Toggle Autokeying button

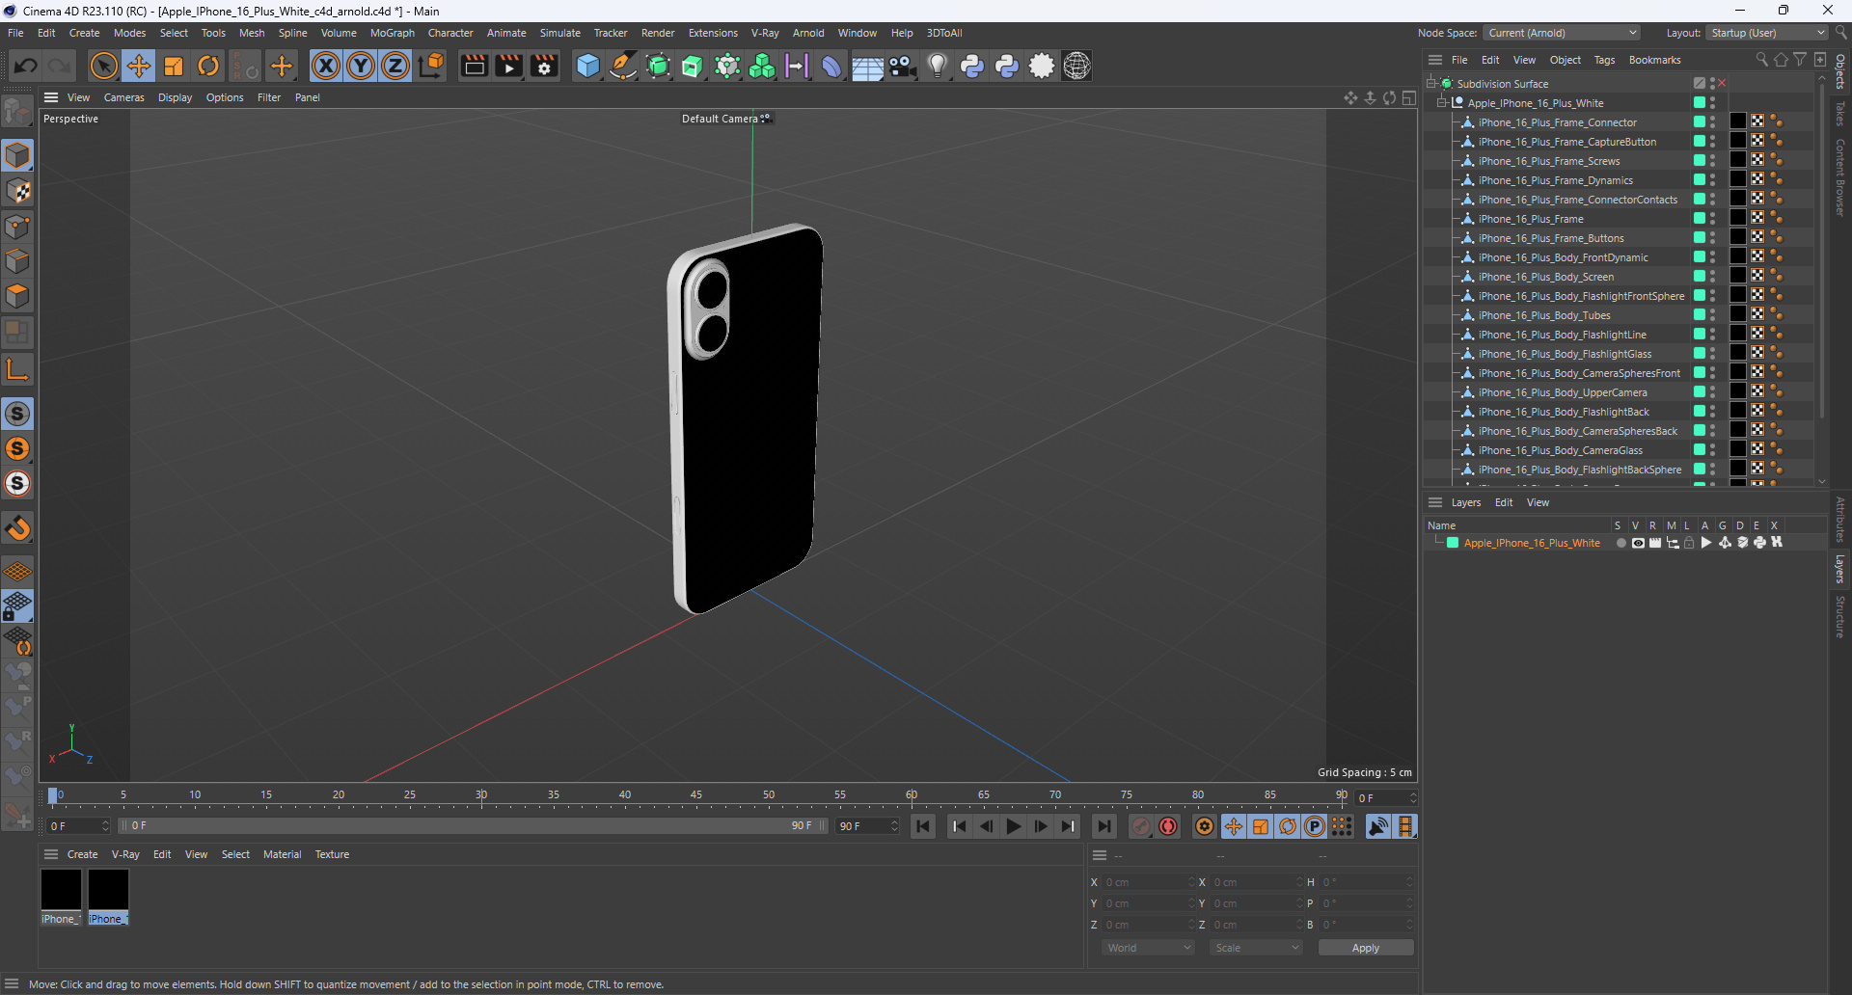point(1168,826)
